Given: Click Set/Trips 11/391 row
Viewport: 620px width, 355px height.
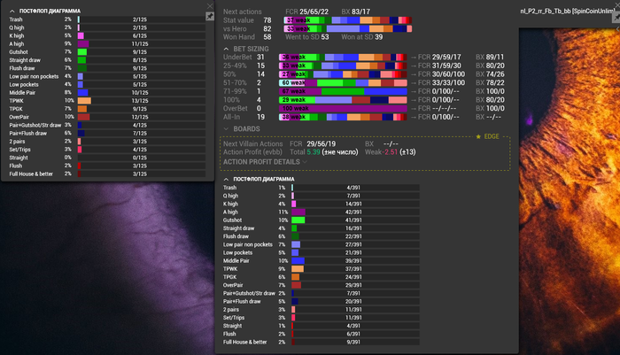Looking at the screenshot, I should 321,318.
